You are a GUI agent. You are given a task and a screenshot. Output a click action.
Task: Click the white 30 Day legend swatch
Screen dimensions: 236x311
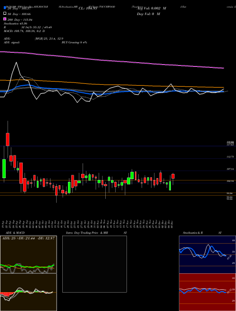point(5,14)
